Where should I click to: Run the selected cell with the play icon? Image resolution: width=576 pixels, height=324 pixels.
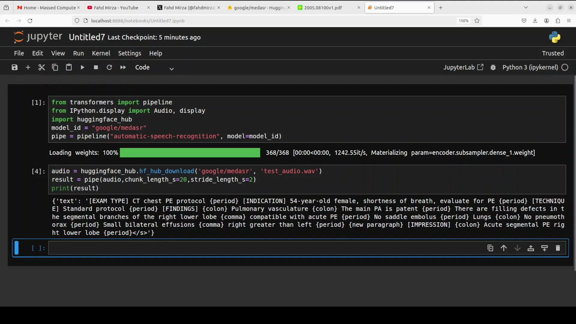(82, 67)
